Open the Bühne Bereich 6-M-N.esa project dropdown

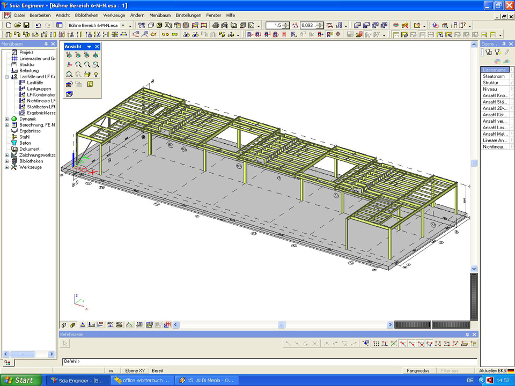click(123, 25)
